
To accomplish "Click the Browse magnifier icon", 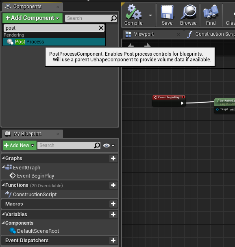I will (188, 12).
